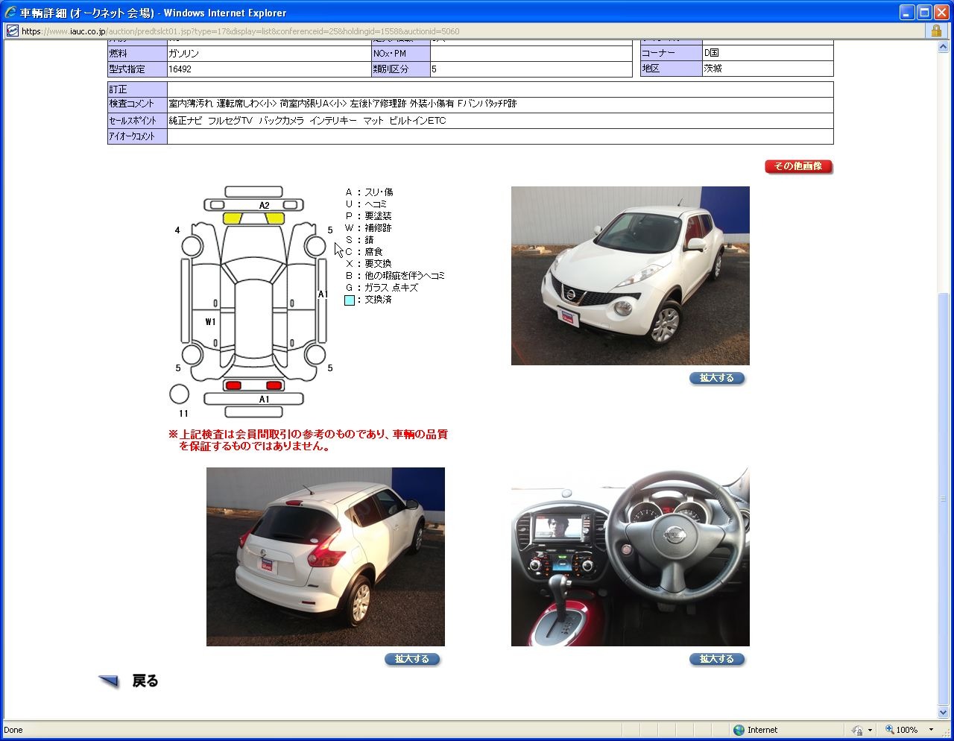Open the white Juke front-view thumbnail
This screenshot has height=741, width=954.
tap(630, 275)
